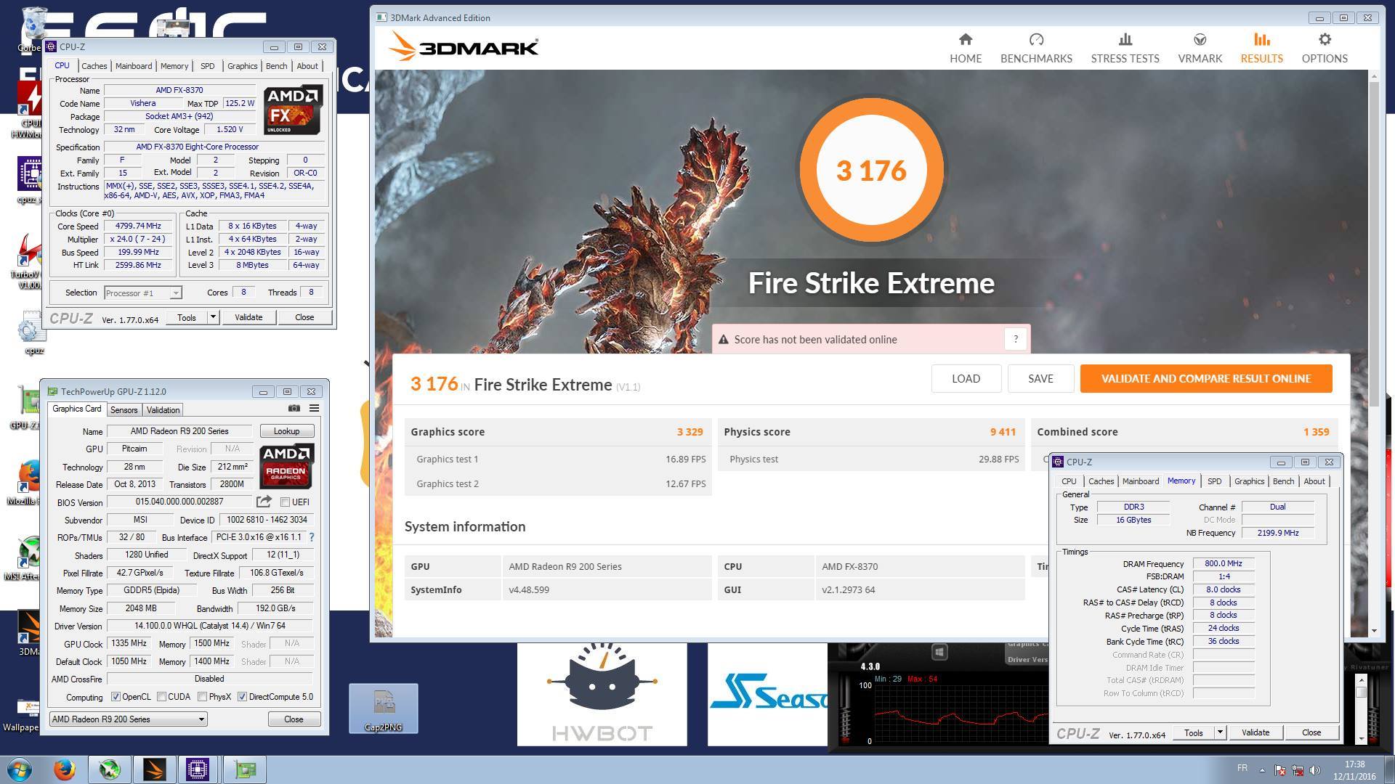Viewport: 1395px width, 784px height.
Task: Launch Firefox from the taskbar
Action: 64,769
